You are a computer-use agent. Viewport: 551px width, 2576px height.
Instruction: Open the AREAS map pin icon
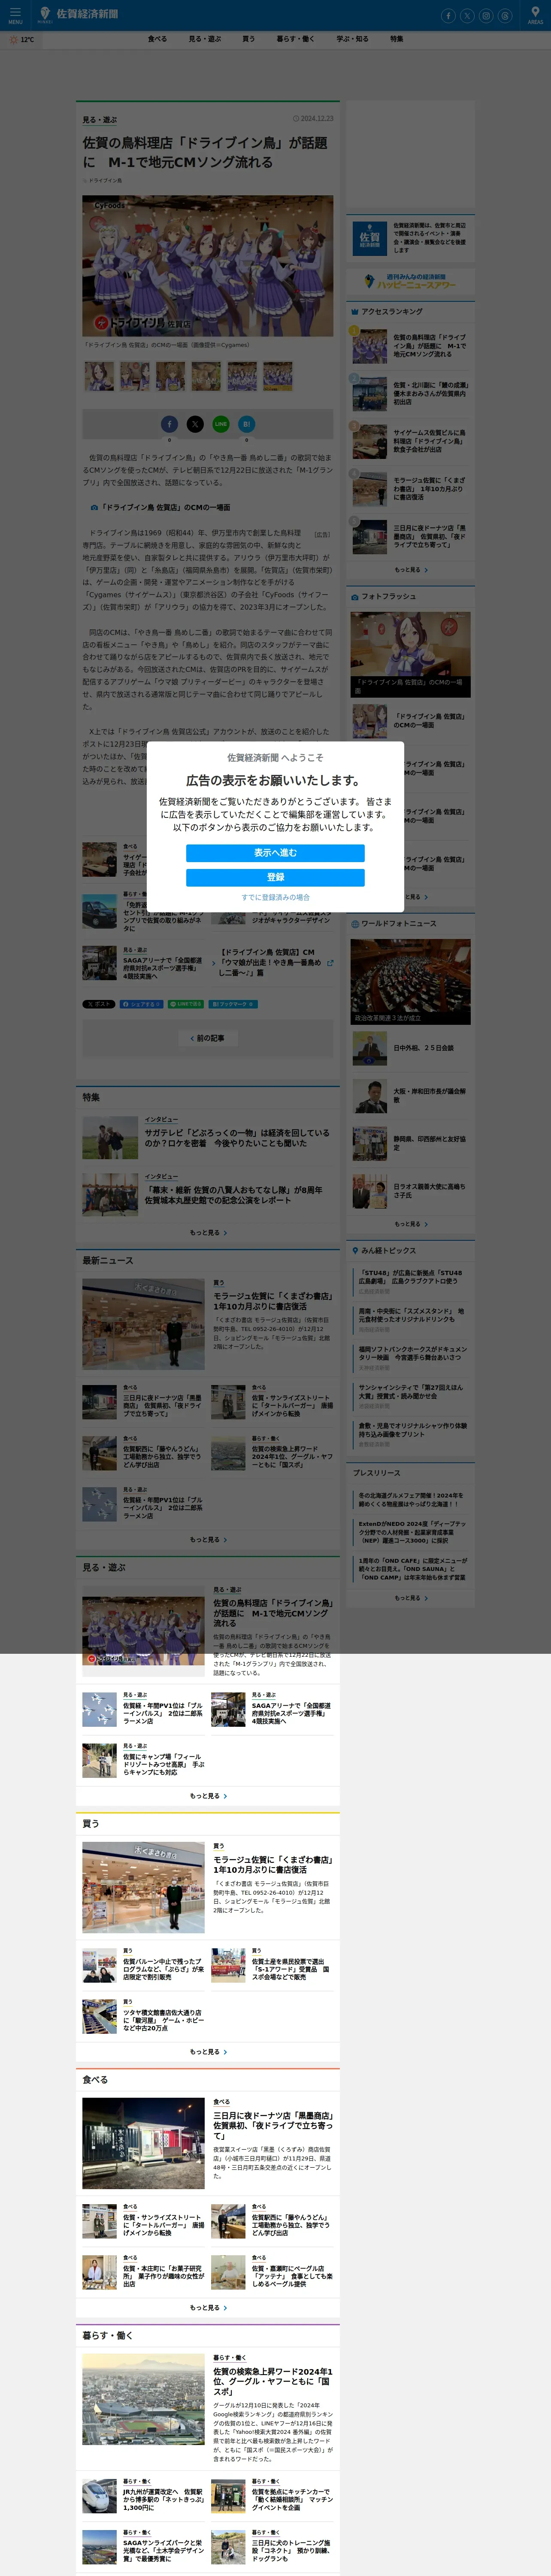pos(535,14)
